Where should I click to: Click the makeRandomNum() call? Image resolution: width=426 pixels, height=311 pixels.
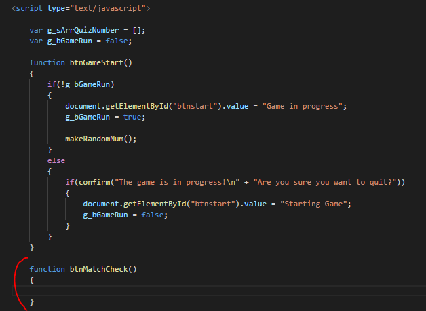coord(98,139)
